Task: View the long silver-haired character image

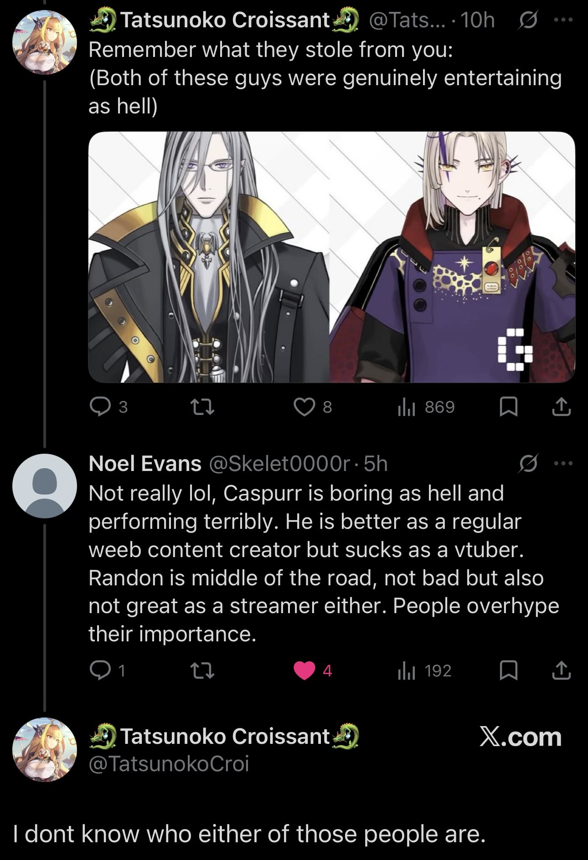Action: click(208, 257)
